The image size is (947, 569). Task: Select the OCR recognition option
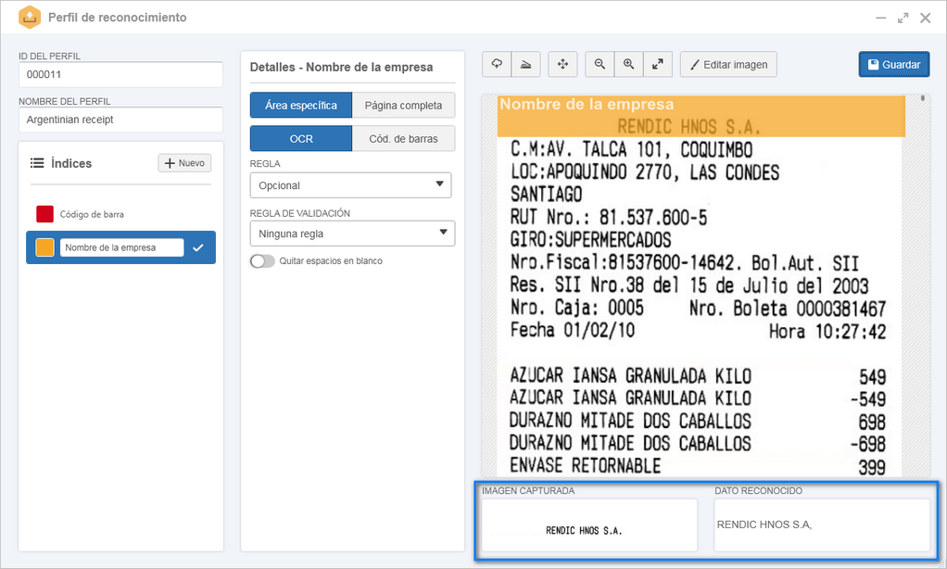(x=301, y=138)
